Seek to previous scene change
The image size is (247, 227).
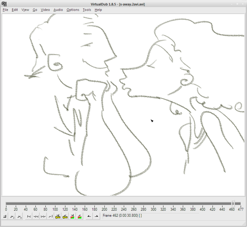[72, 217]
